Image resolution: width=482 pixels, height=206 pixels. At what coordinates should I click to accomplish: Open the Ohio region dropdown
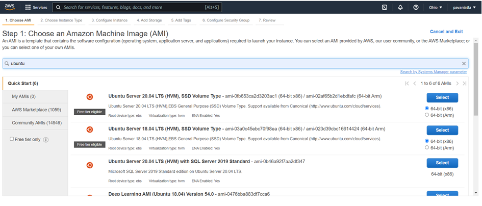click(436, 7)
